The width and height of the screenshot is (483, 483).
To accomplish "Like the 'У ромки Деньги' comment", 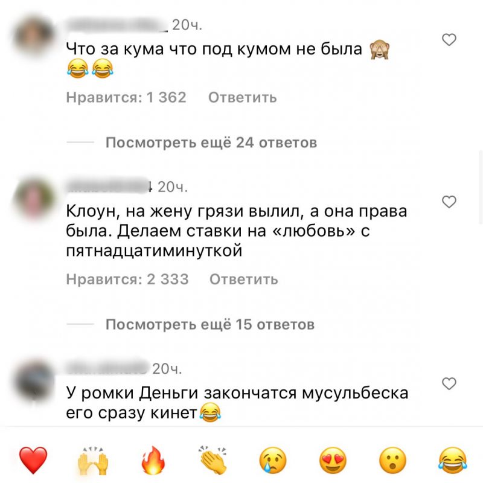I will pyautogui.click(x=449, y=383).
